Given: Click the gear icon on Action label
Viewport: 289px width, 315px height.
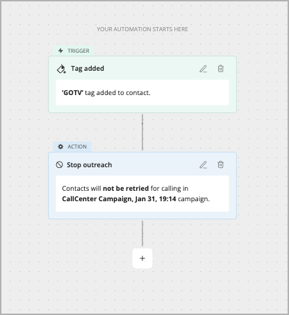Looking at the screenshot, I should pyautogui.click(x=60, y=146).
